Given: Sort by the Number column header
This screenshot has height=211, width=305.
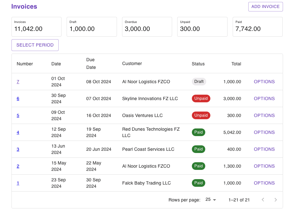Looking at the screenshot, I should coord(25,64).
